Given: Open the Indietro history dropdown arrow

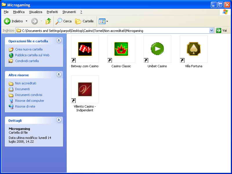Looking at the screenshot, I should (x=26, y=21).
